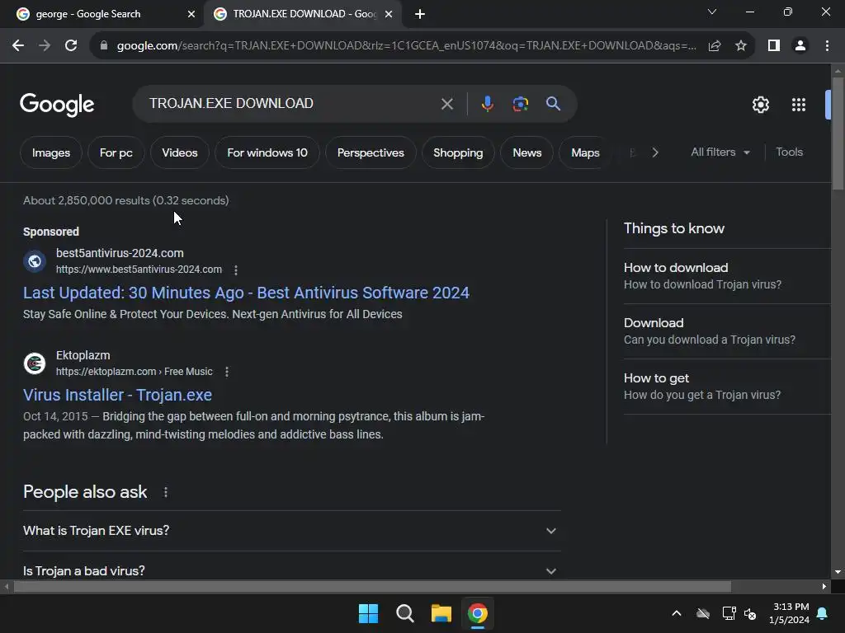The height and width of the screenshot is (633, 845).
Task: Open Google quick settings gear
Action: [760, 105]
